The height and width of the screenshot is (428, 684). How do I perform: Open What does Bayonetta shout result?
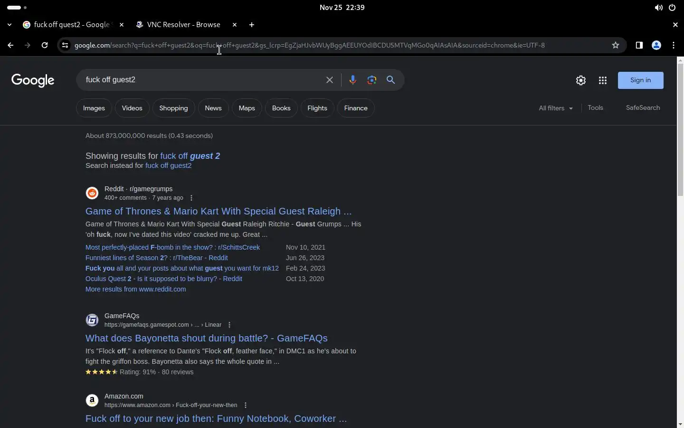point(207,338)
